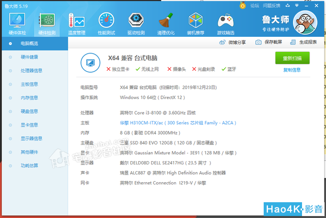The width and height of the screenshot is (326, 218).
Task: Open 游戏精选 gamepad icon
Action: 226,23
